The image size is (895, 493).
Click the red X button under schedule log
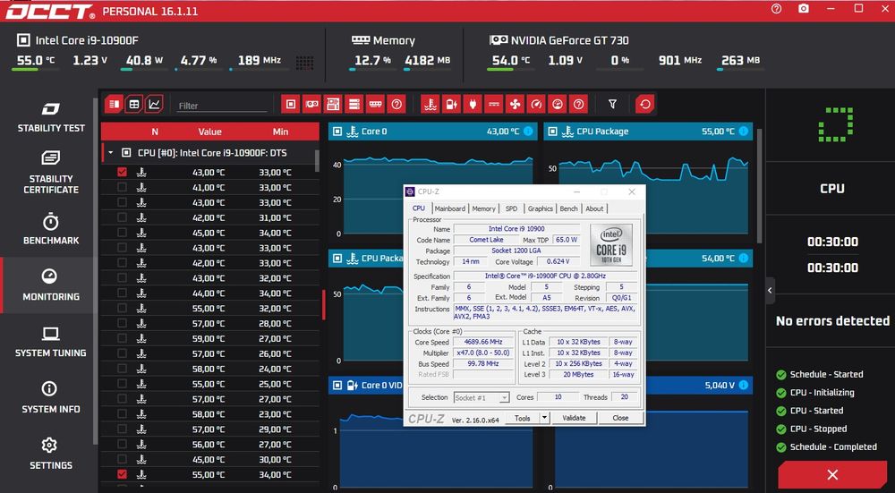832,475
